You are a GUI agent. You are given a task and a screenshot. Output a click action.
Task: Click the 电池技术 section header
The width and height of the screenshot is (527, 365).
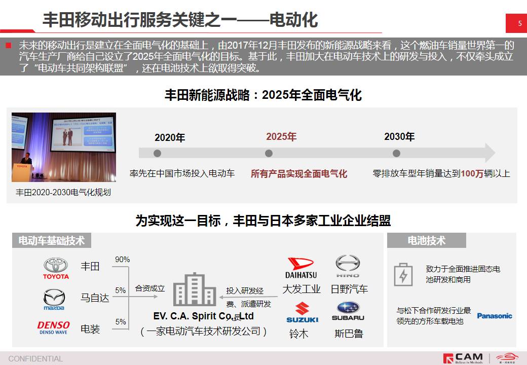point(427,241)
